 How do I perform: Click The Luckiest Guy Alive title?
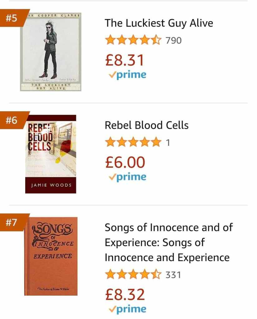(159, 23)
